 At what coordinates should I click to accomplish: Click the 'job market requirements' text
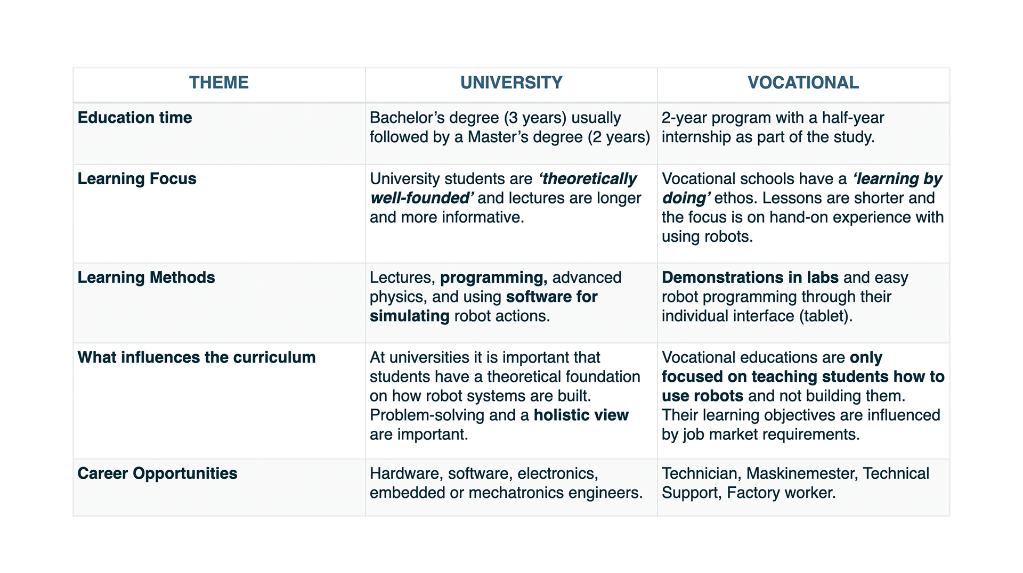pyautogui.click(x=770, y=435)
